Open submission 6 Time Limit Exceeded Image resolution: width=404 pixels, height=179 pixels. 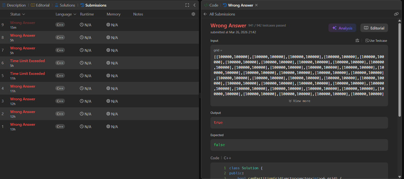tap(99, 63)
